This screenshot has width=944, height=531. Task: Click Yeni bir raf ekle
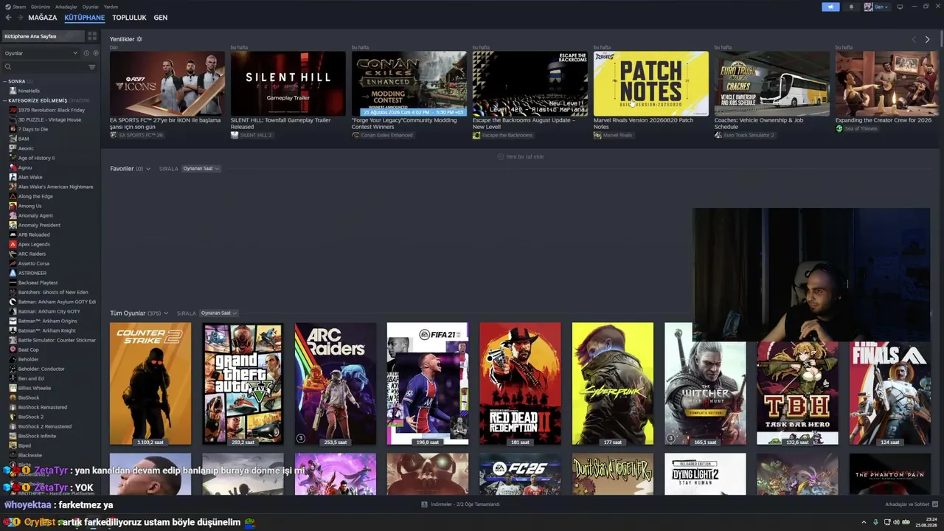pos(521,156)
